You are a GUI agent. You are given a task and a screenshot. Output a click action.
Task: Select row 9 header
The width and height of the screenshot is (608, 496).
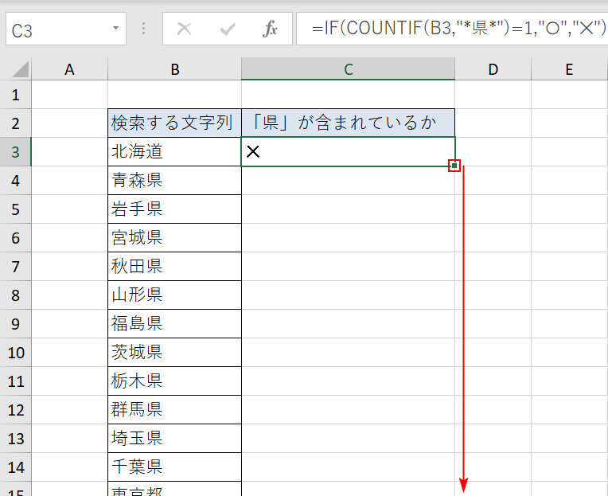[15, 324]
